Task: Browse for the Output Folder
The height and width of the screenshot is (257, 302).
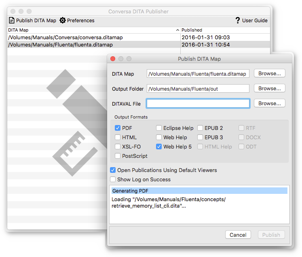Action: tap(269, 88)
